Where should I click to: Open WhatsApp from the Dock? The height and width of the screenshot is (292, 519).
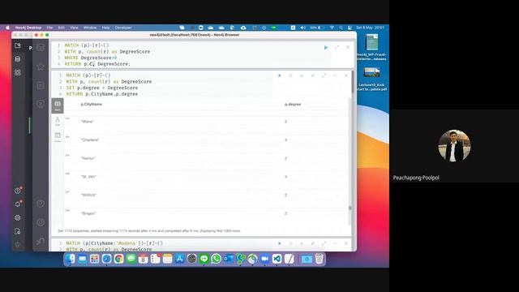tap(217, 259)
